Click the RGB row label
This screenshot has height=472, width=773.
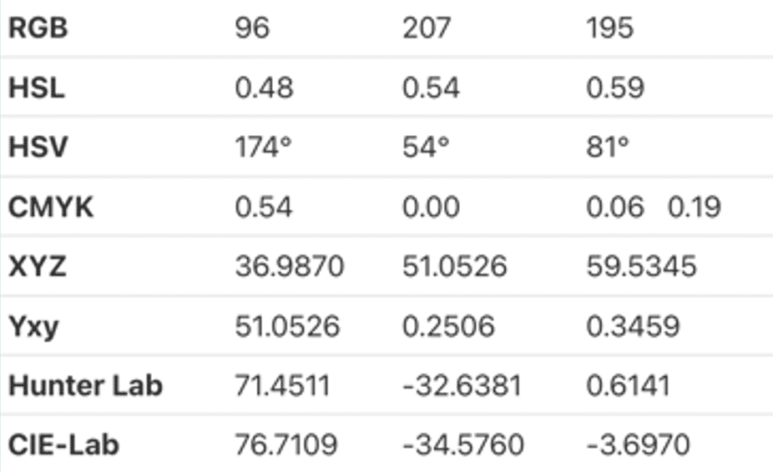[x=38, y=28]
